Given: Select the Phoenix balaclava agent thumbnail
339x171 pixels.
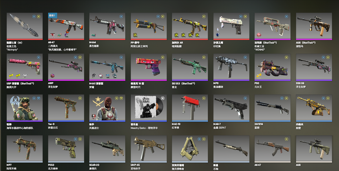Looking at the screenshot, I should coord(107,108).
